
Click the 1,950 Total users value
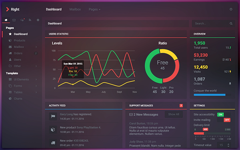pyautogui.click(x=200, y=43)
